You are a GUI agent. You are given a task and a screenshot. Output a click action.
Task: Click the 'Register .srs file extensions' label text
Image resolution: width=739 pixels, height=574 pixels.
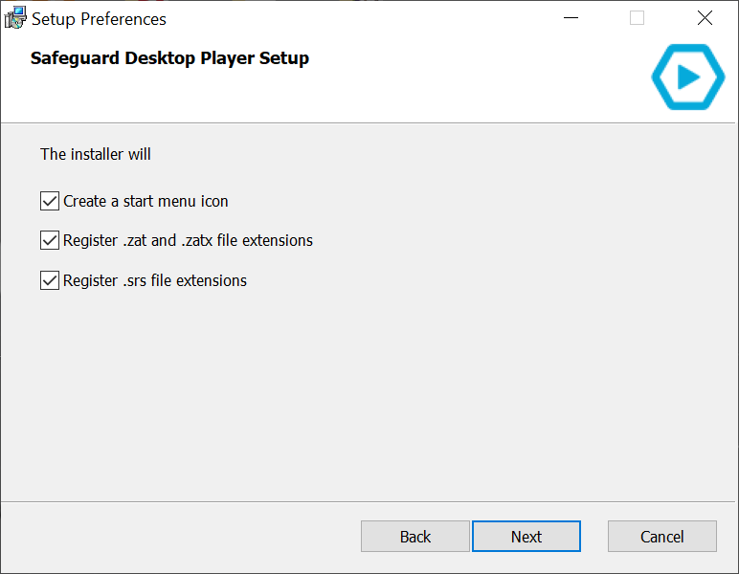coord(154,280)
